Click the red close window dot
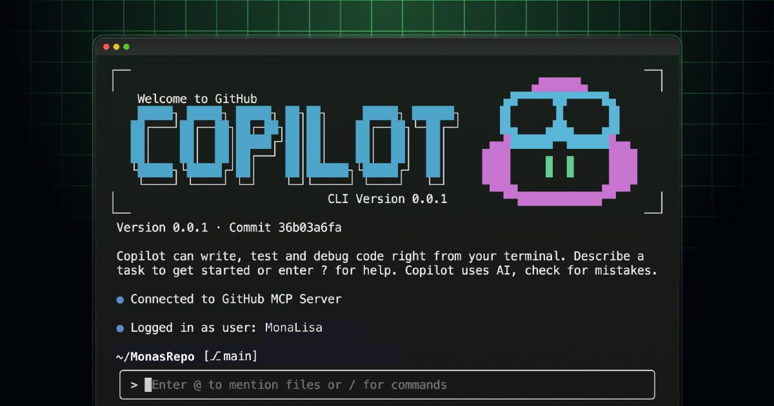 (x=106, y=46)
